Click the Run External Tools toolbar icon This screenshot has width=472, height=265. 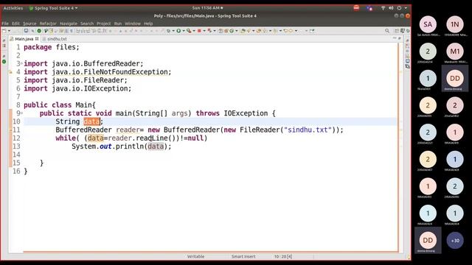pyautogui.click(x=189, y=31)
